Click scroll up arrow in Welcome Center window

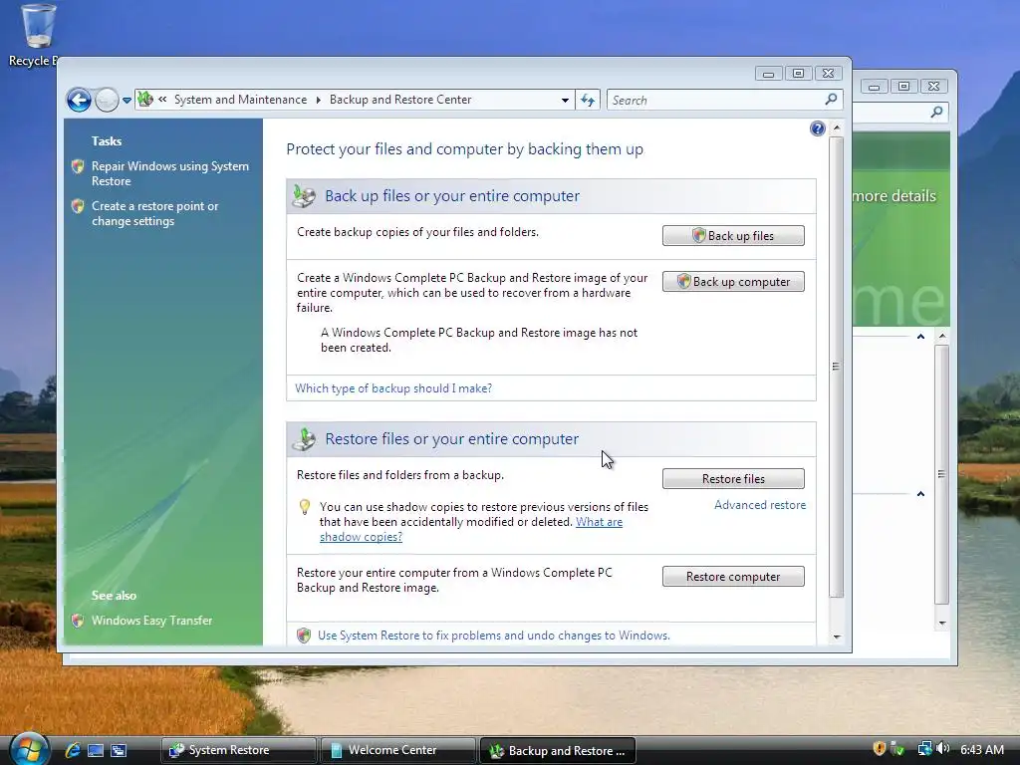[942, 337]
